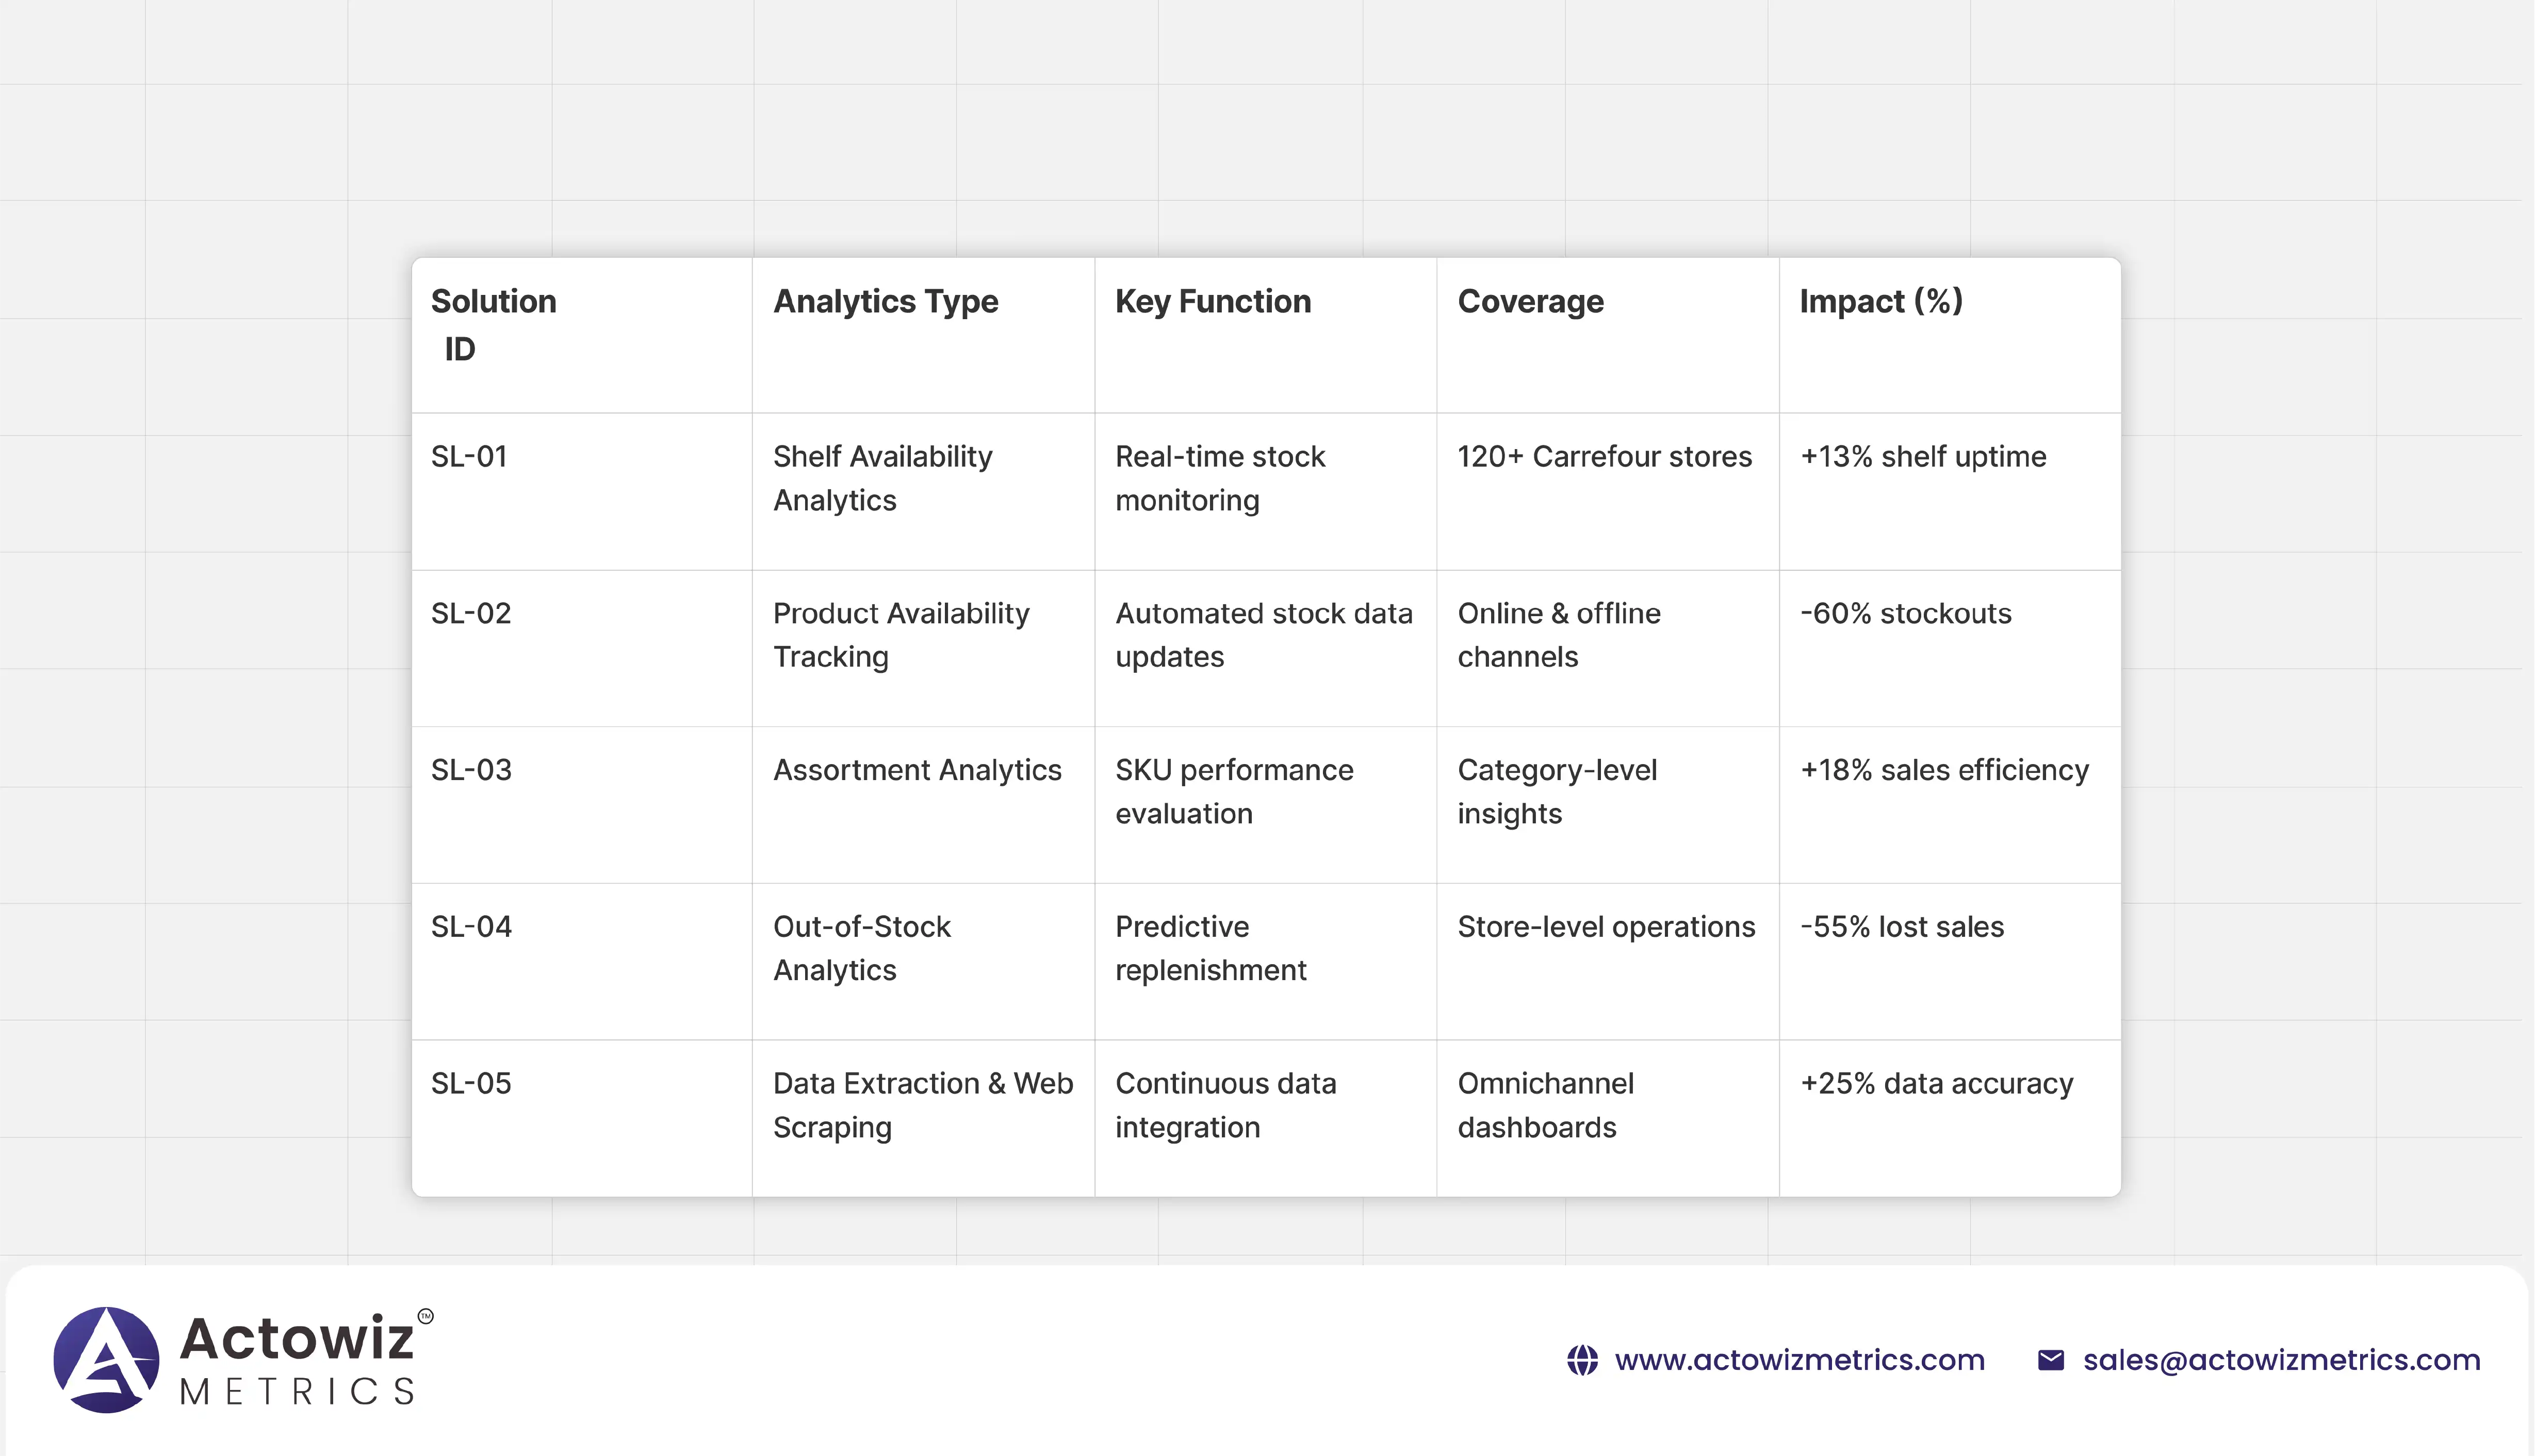Click the Actowiz Metrics logo emblem
This screenshot has width=2535, height=1456.
point(106,1360)
